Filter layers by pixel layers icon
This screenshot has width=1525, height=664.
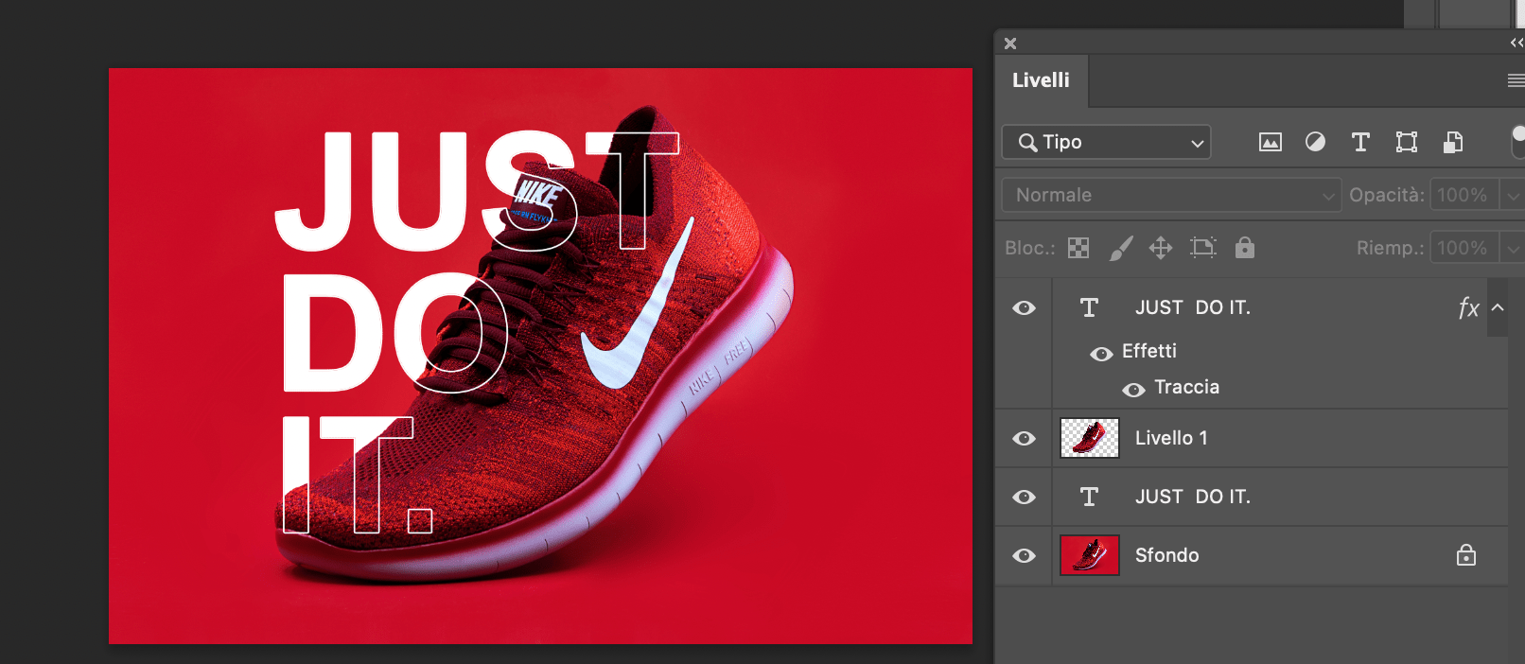point(1270,142)
